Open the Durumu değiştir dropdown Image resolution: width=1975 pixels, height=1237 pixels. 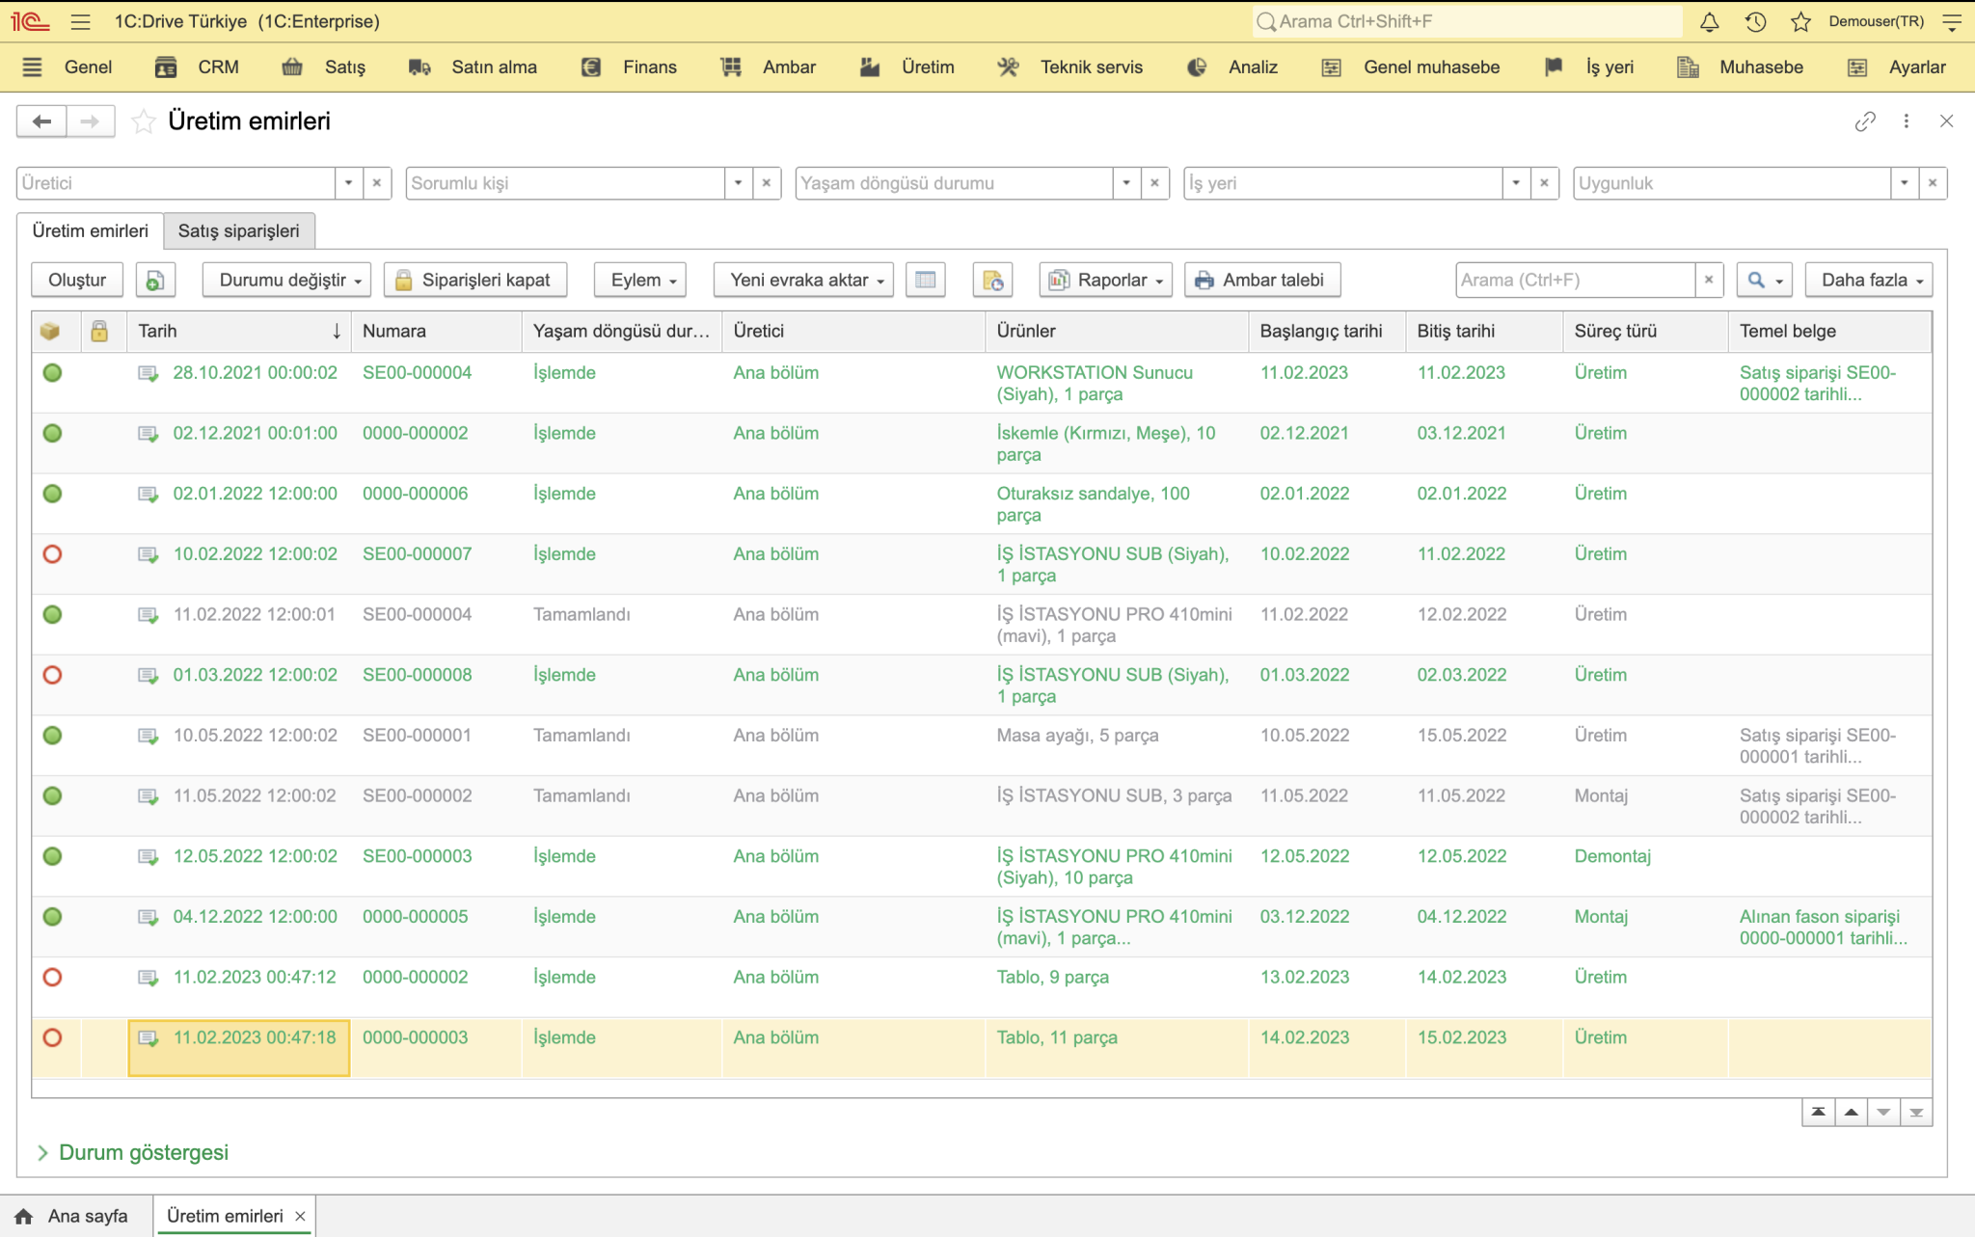[x=287, y=280]
